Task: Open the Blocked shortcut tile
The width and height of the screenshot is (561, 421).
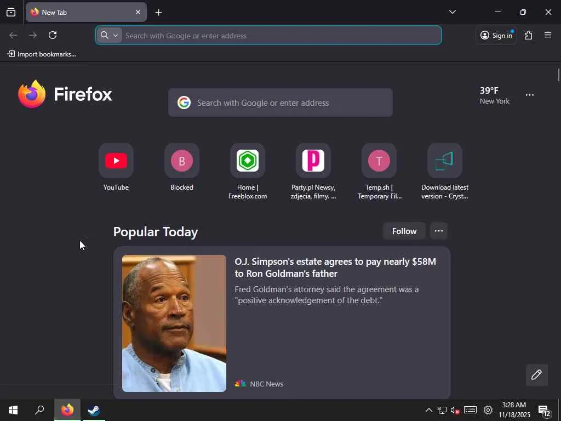Action: pos(182,167)
